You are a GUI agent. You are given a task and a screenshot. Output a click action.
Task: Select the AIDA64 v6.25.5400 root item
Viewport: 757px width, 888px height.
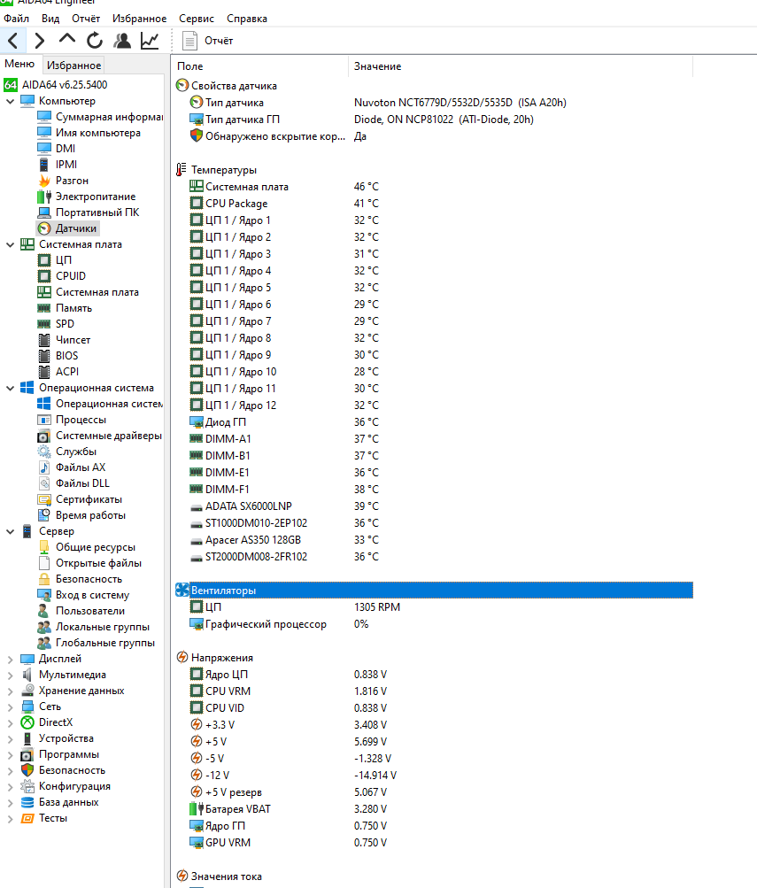[56, 85]
